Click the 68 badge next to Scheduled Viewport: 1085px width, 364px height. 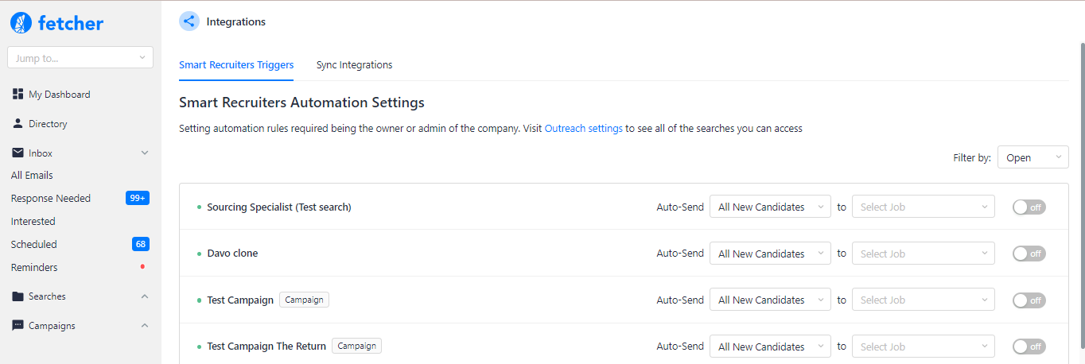141,245
